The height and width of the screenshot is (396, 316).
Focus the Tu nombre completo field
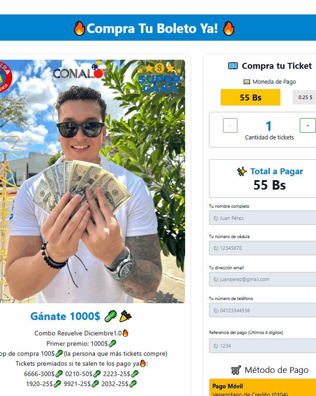click(263, 218)
